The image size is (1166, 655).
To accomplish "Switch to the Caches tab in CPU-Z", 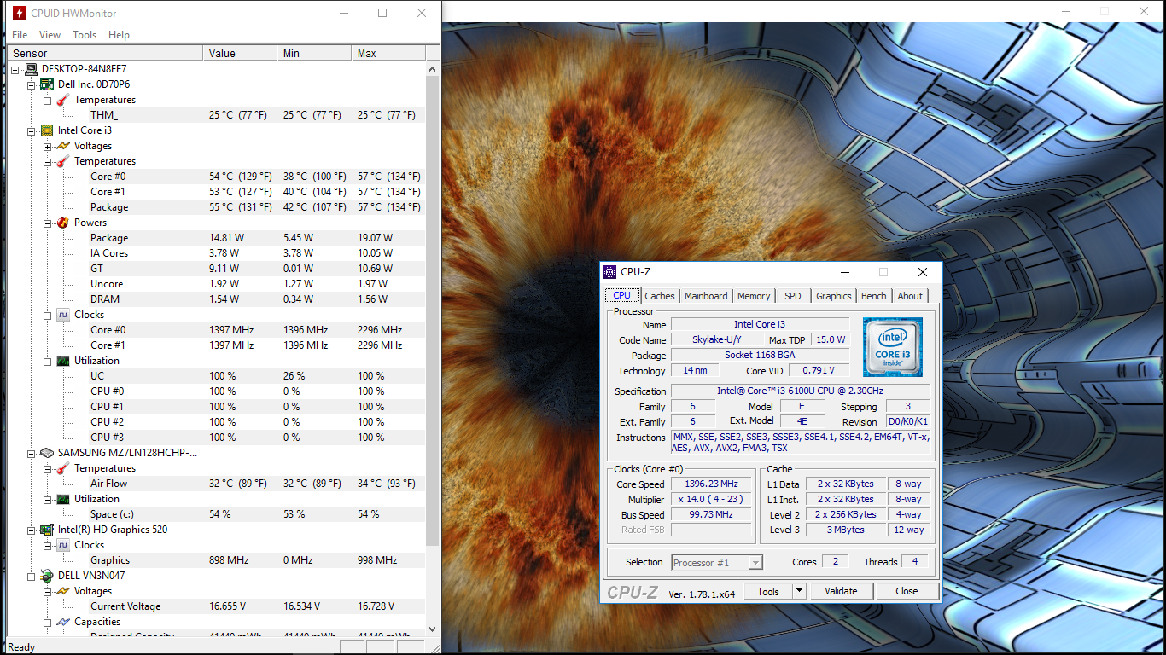I will [x=660, y=296].
